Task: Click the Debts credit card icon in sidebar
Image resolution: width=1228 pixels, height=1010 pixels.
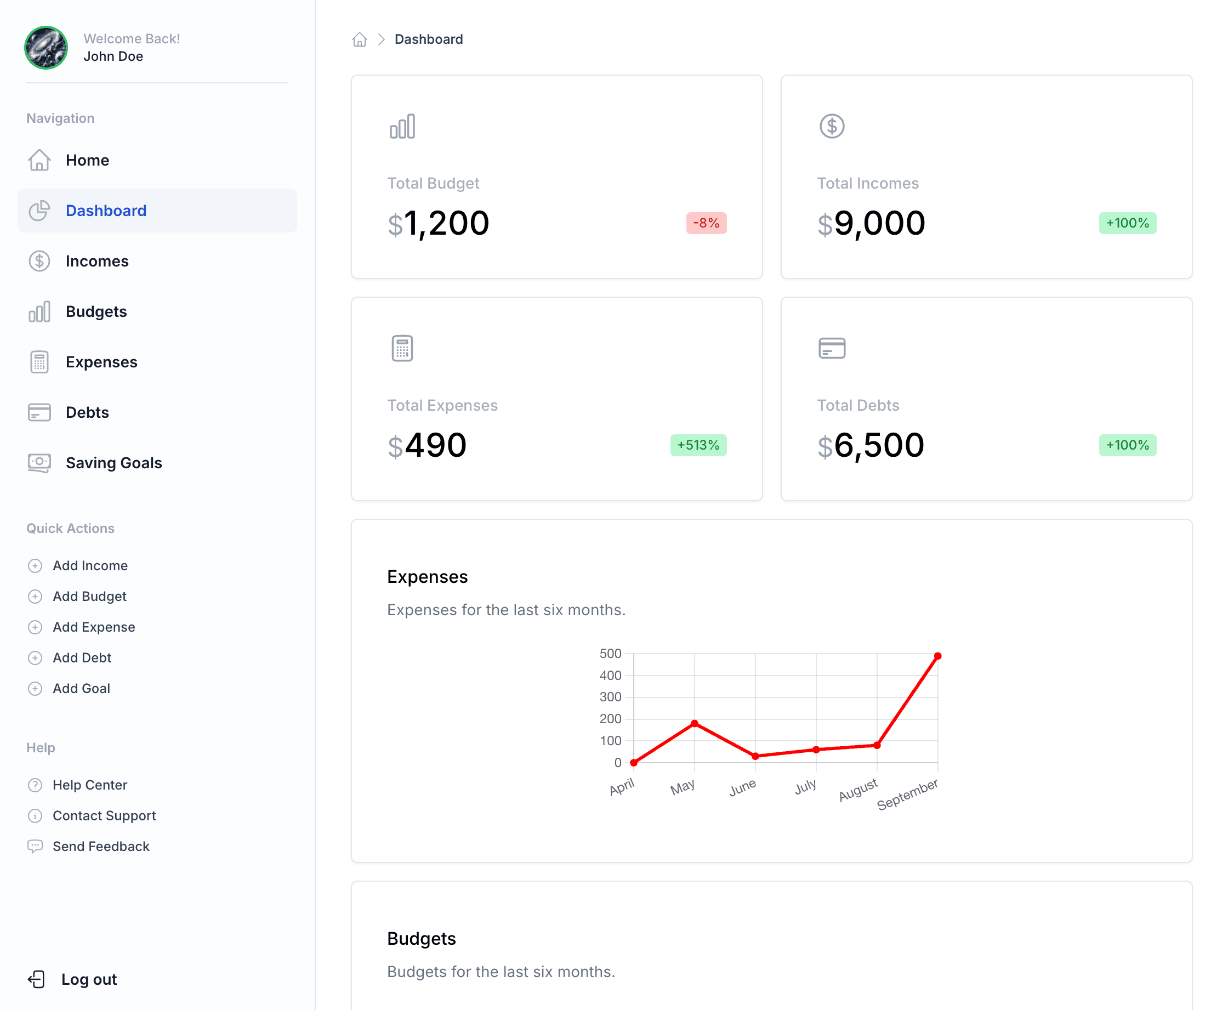Action: [x=39, y=412]
